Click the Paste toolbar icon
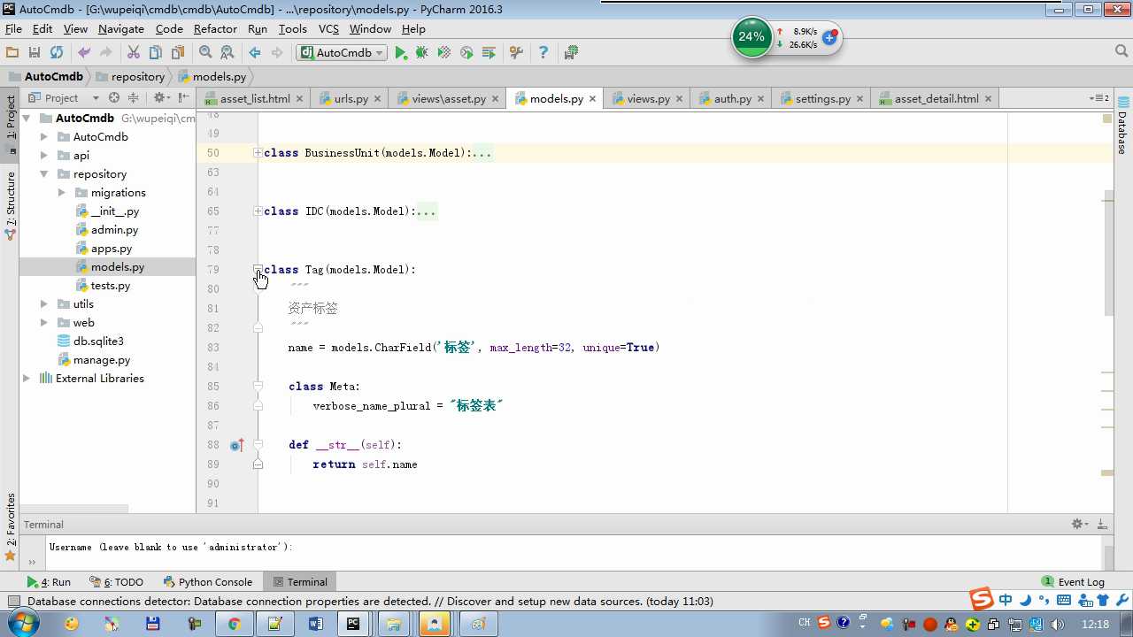 click(178, 52)
